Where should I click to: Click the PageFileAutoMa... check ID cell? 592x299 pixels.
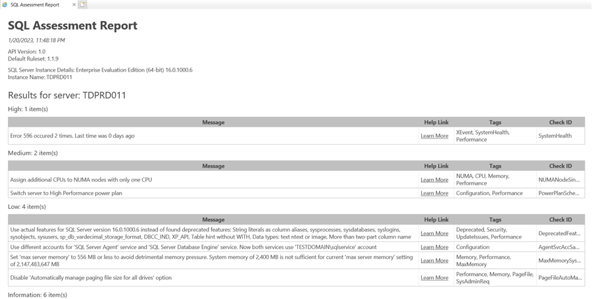coord(560,277)
